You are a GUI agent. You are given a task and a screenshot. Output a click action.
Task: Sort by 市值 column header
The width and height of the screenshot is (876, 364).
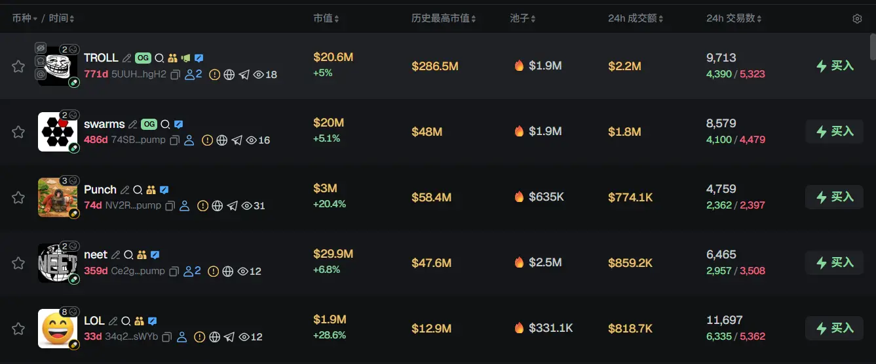coord(326,18)
